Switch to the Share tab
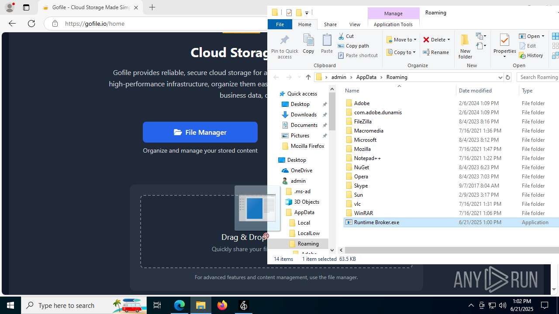Viewport: 559px width, 314px height. tap(330, 24)
